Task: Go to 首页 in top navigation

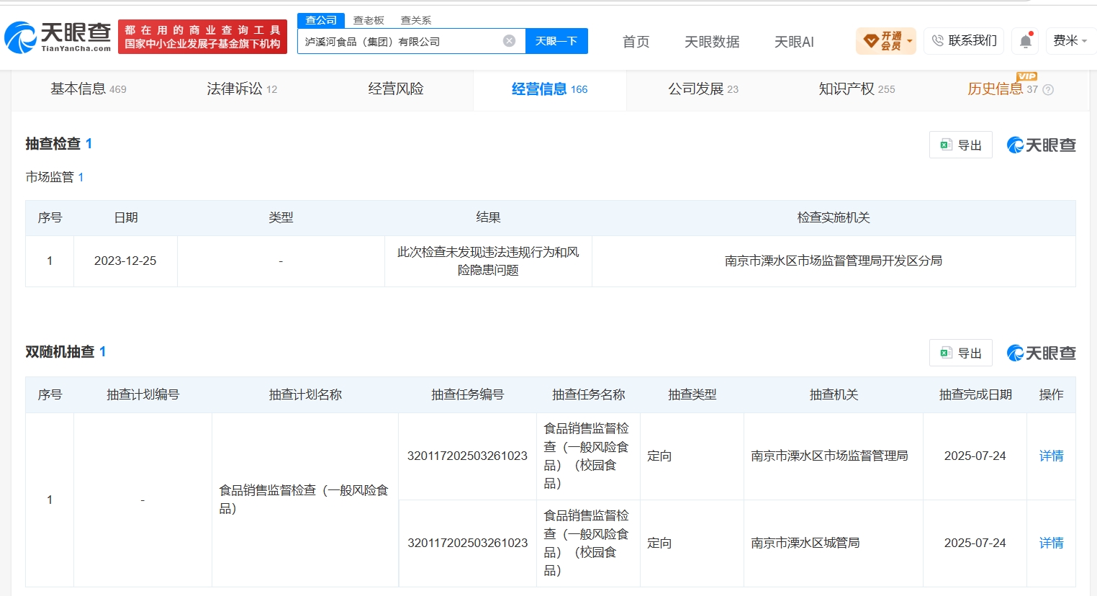Action: click(636, 42)
